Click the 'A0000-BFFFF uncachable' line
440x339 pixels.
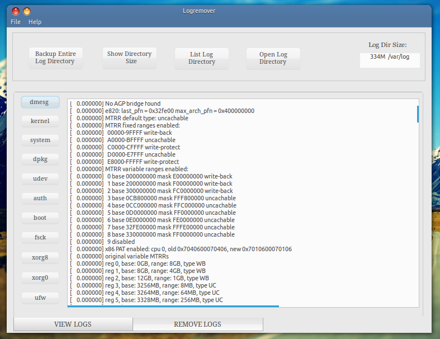(122, 140)
